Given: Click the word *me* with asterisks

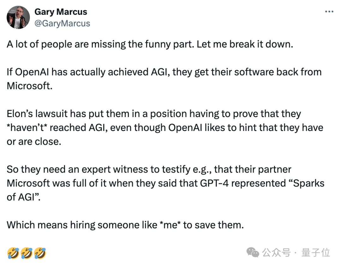Looking at the screenshot, I should [172, 225].
